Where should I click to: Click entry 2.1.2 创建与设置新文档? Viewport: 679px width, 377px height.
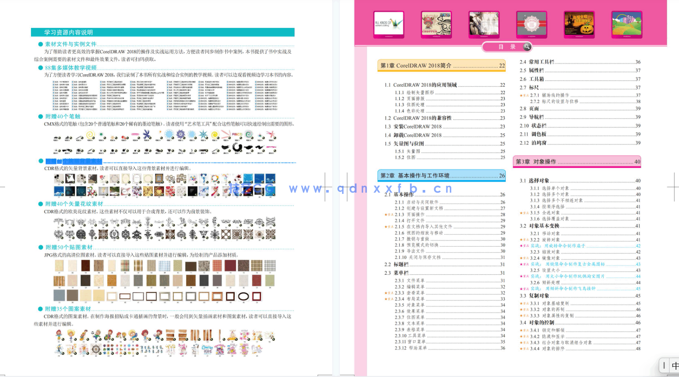pyautogui.click(x=450, y=208)
